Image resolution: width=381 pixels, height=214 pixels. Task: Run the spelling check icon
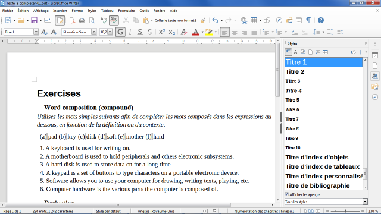(104, 20)
